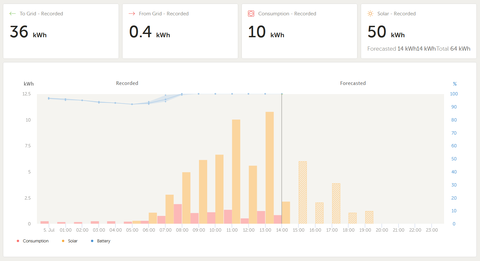Toggle Consumption series in chart legend
The width and height of the screenshot is (480, 261).
pos(33,241)
